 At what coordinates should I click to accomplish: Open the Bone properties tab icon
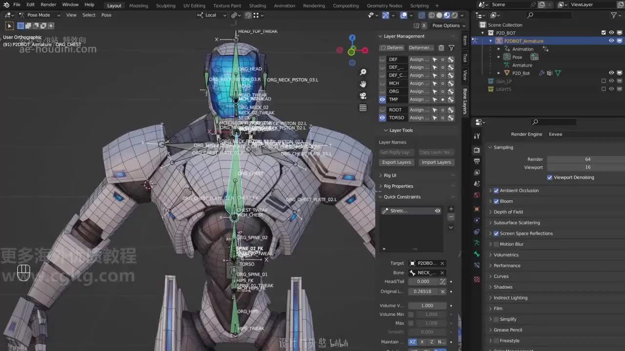[x=477, y=254]
